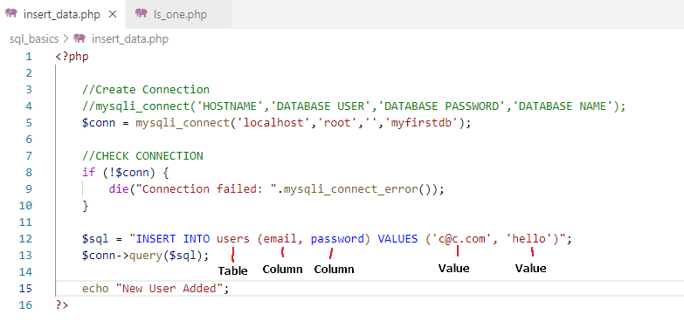Click the PHP elephant icon on insert_data.php tab

click(x=11, y=13)
